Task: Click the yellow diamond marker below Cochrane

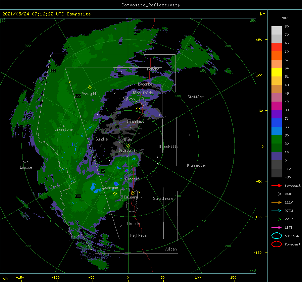Action: coord(115,194)
